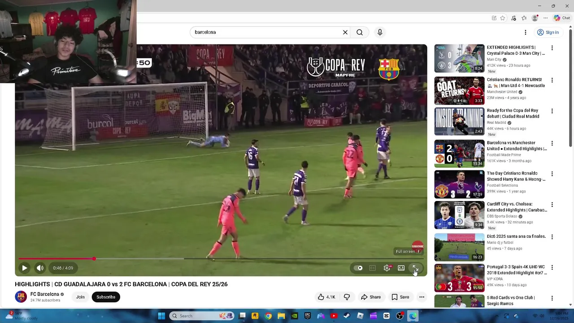The width and height of the screenshot is (574, 323).
Task: Open options menu for Harry Kane video
Action: click(x=552, y=174)
